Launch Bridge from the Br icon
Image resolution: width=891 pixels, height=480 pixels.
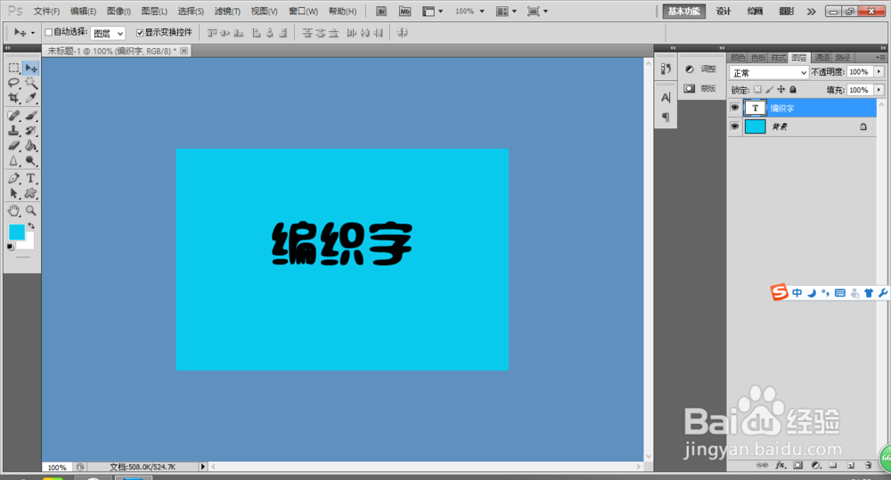click(x=382, y=12)
